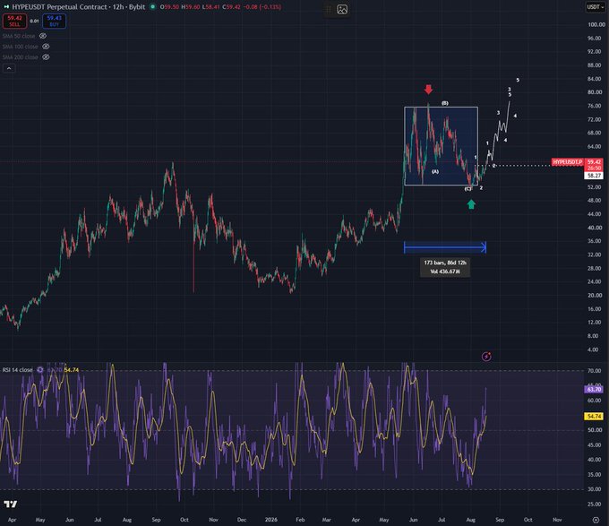Open the HYPEUSDT Perpetual Contract symbol title
This screenshot has width=609, height=526.
click(59, 7)
